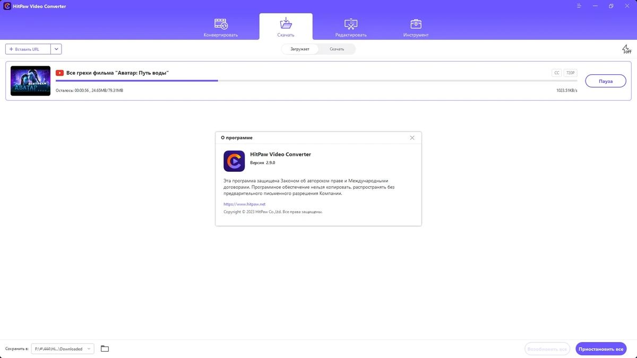Select the Скачать segment in the toggle
Viewport: 637px width, 358px height.
[x=337, y=49]
